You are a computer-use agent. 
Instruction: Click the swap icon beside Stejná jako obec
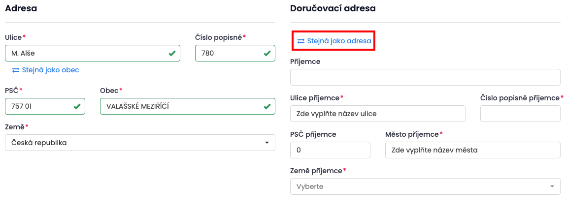pos(16,70)
